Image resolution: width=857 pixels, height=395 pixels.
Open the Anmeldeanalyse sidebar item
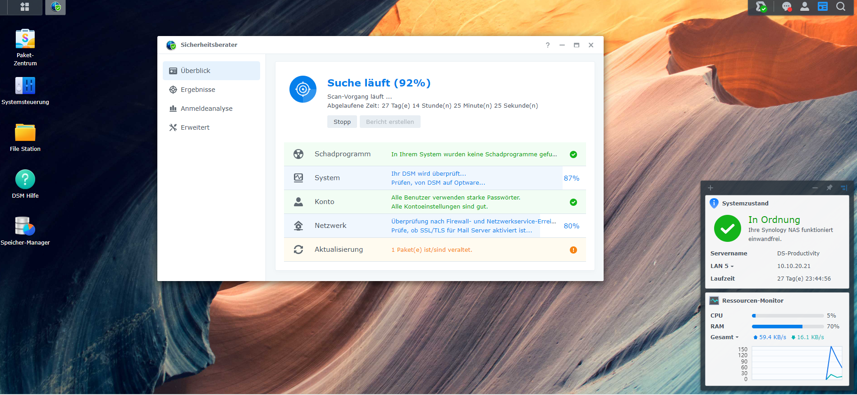tap(211, 109)
